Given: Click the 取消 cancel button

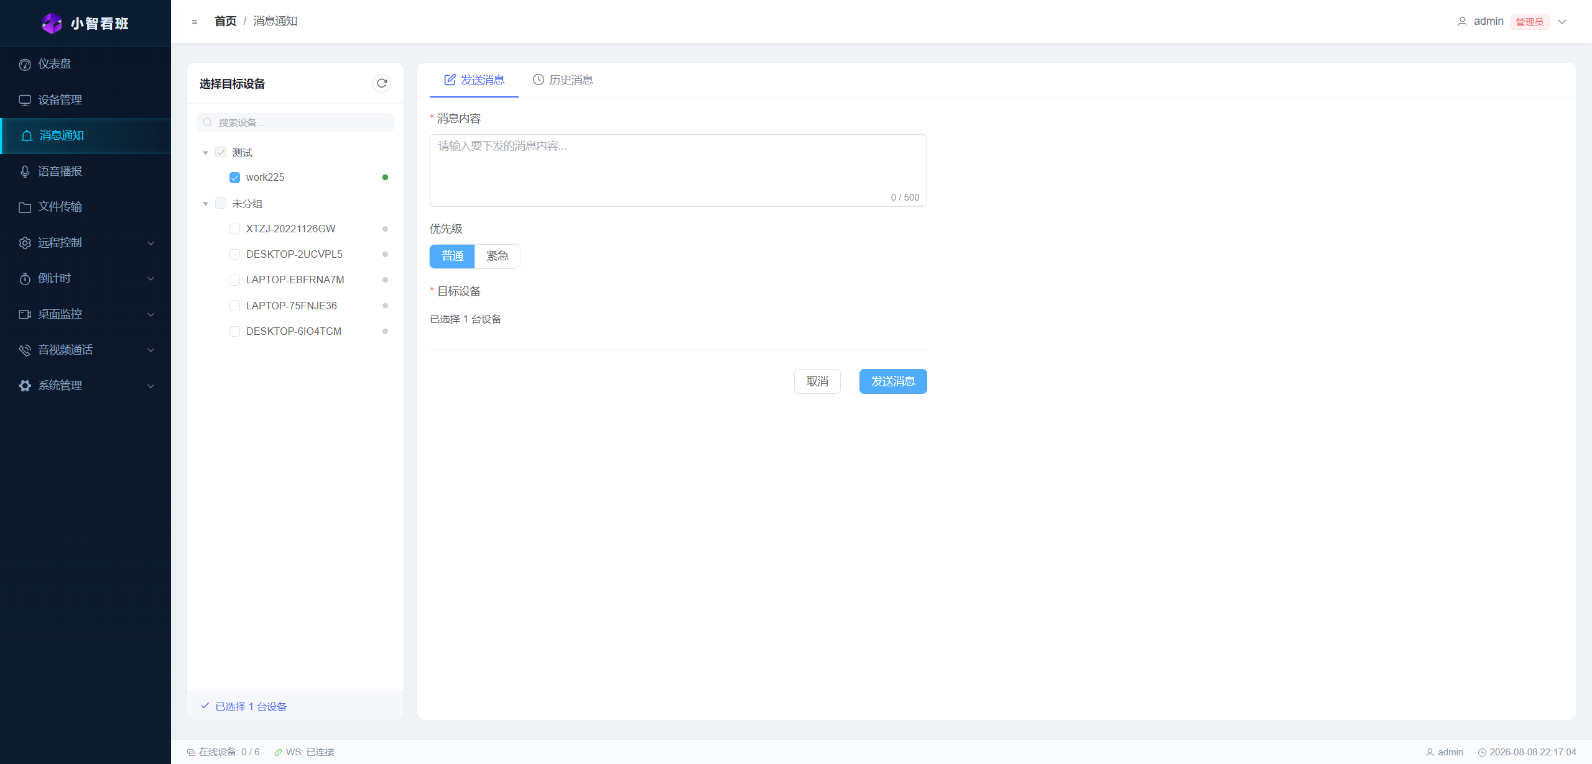Looking at the screenshot, I should pos(817,381).
